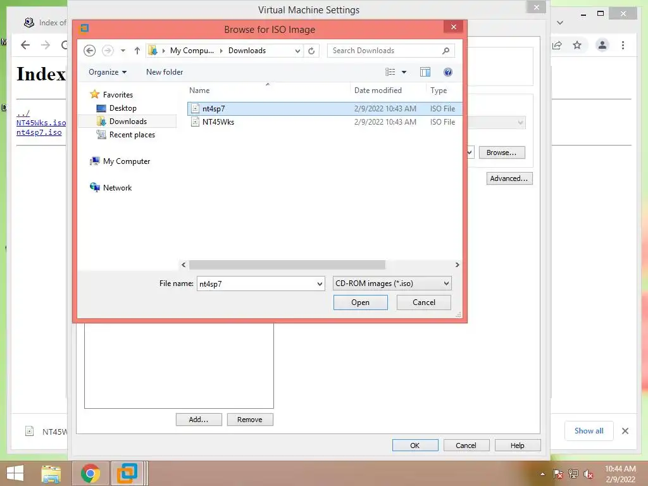Select Network in navigation pane
Viewport: 648px width, 486px height.
click(x=117, y=187)
